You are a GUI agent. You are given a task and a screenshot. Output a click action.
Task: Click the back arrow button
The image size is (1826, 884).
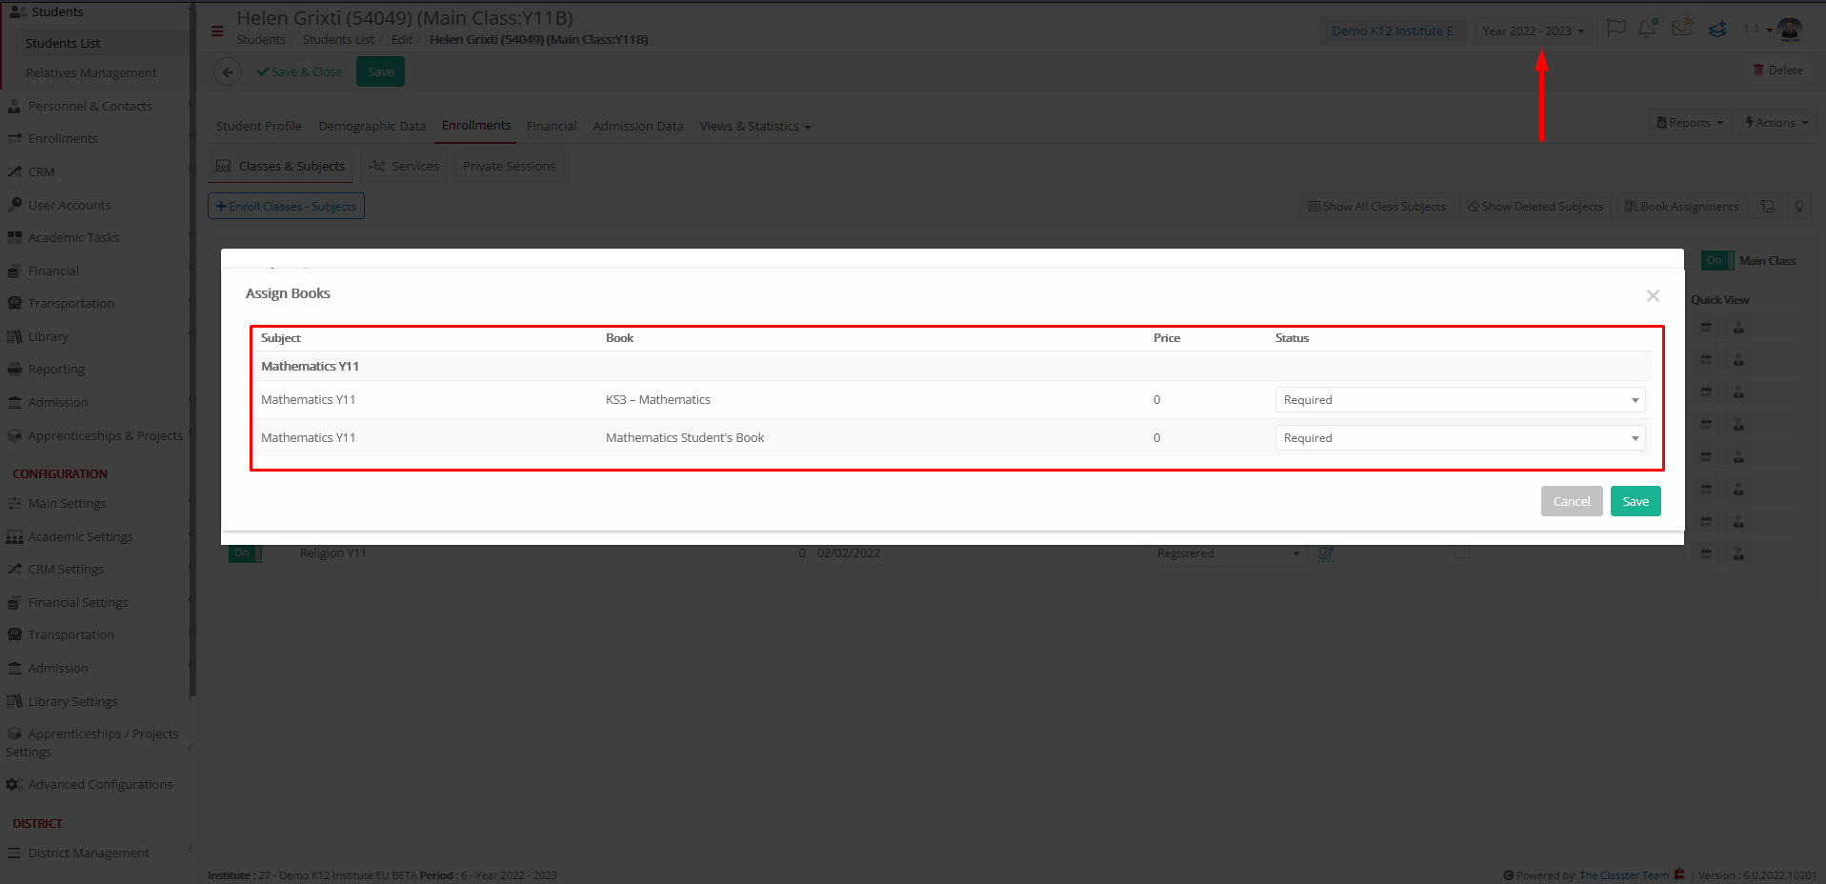pyautogui.click(x=228, y=72)
